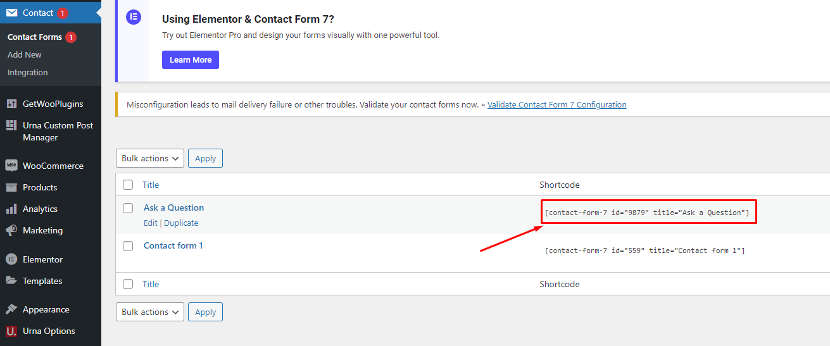Select the Ask a Question shortcode text
Viewport: 830px width, 346px height.
point(647,213)
